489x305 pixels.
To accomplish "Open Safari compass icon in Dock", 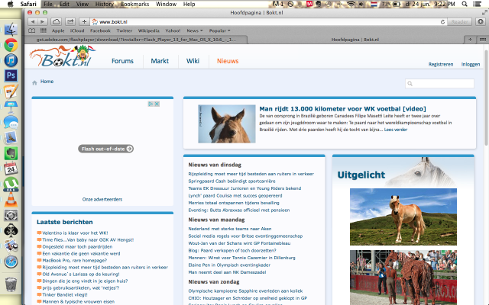I will (x=11, y=262).
